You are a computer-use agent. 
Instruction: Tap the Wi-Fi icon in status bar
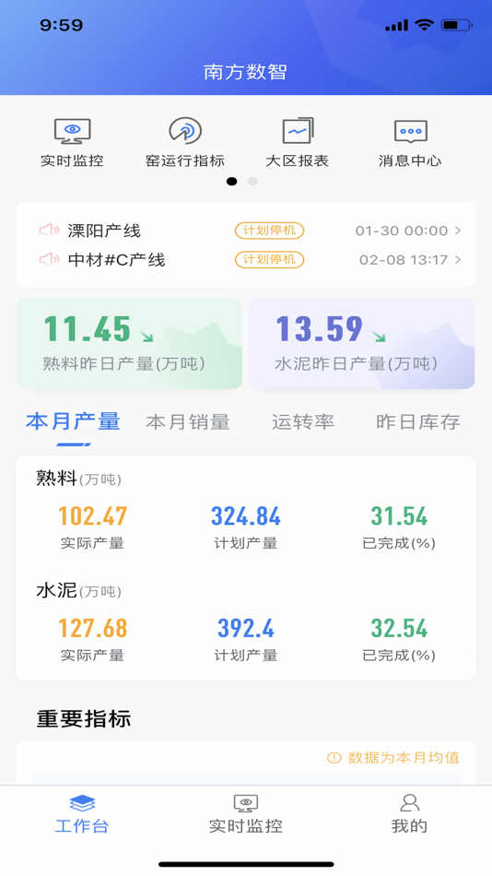pyautogui.click(x=425, y=25)
